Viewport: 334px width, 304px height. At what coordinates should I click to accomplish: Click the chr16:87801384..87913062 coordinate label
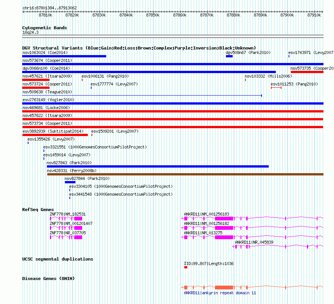tap(50, 8)
